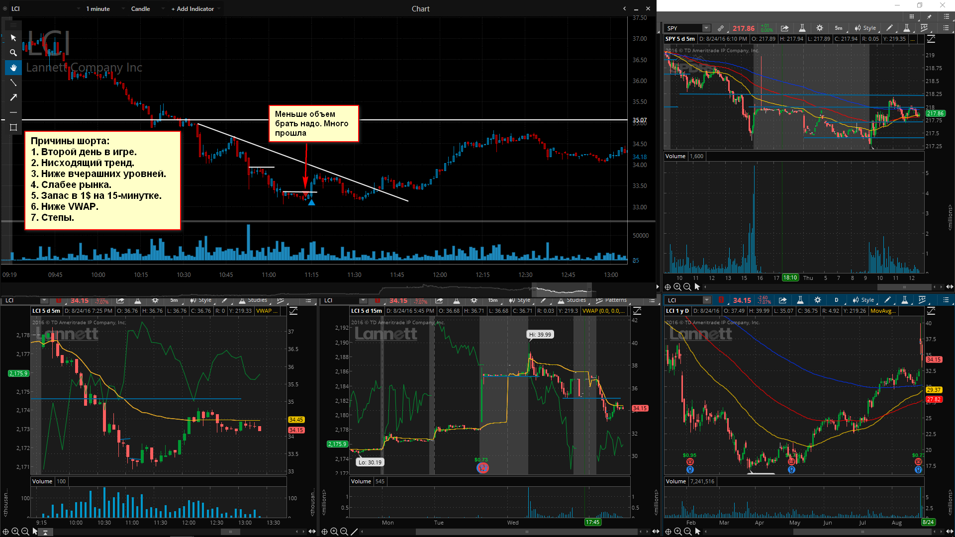Image resolution: width=955 pixels, height=537 pixels.
Task: Open the pencil drawings menu in SPY chart
Action: tap(889, 28)
